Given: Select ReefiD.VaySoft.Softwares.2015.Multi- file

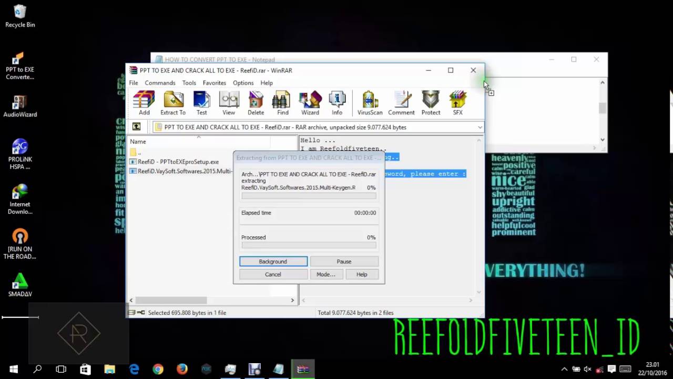Looking at the screenshot, I should 180,171.
